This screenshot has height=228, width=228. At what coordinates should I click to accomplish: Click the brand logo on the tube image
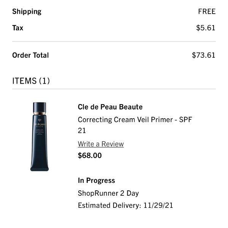40,123
